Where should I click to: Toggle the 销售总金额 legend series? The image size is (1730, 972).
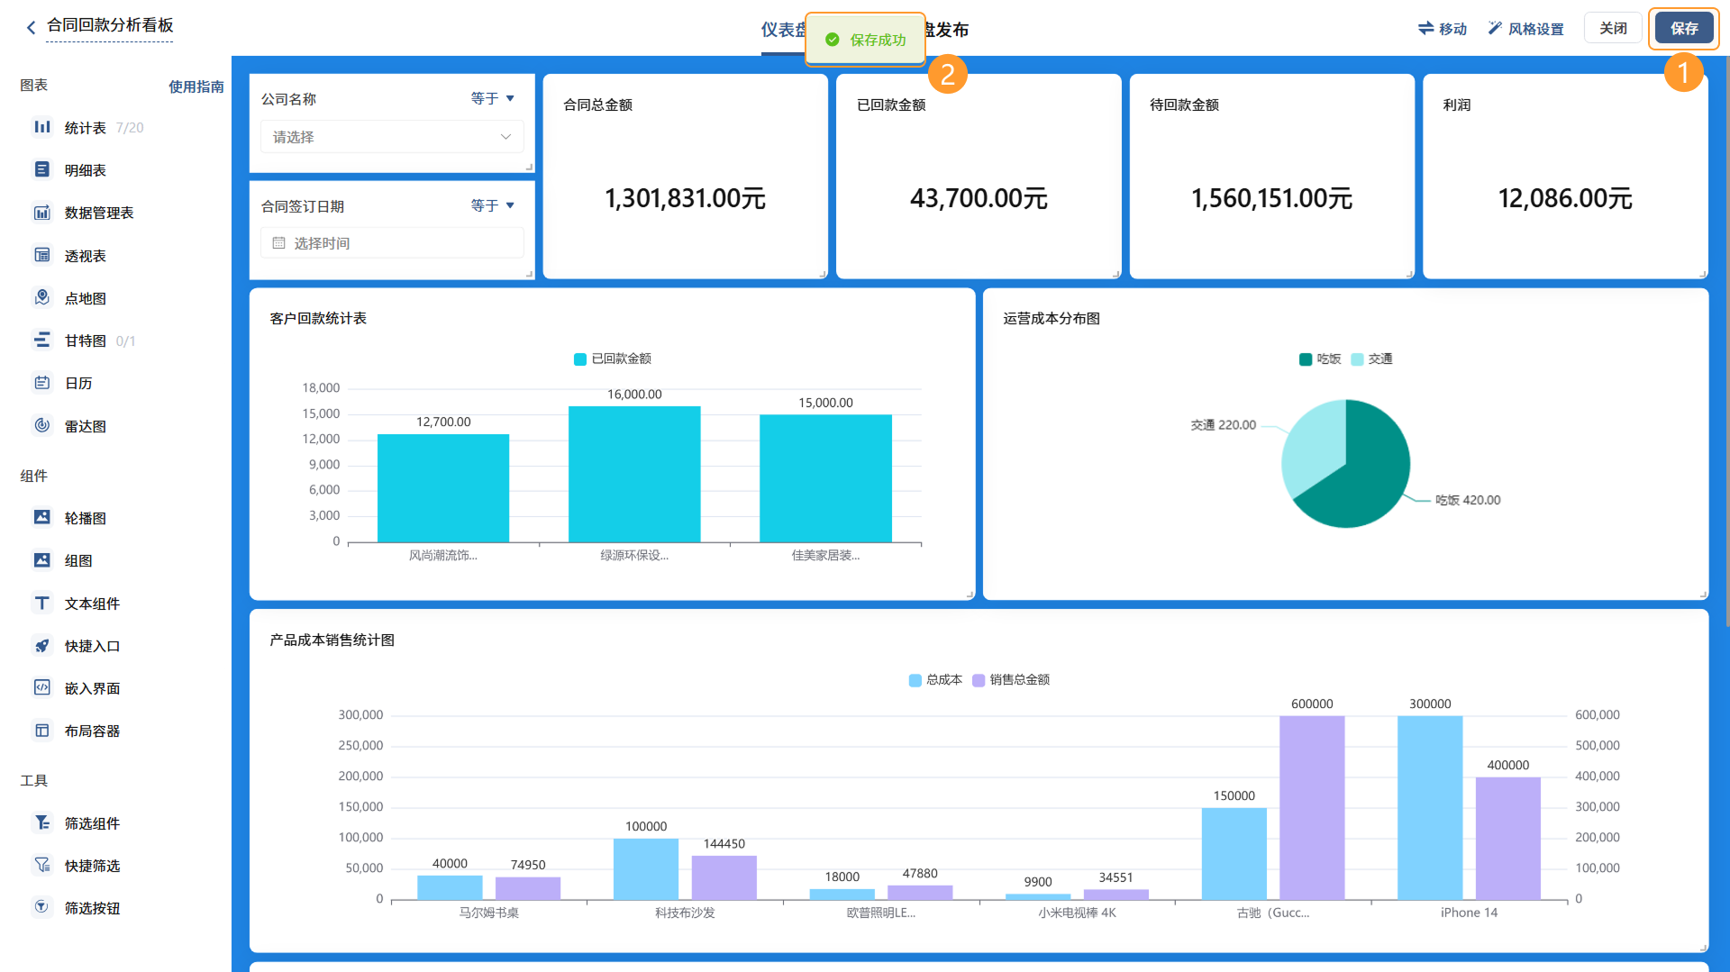coord(1011,679)
